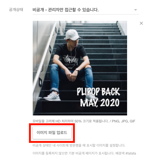Click the wristwatch in the photo
The image size is (151, 164).
click(77, 70)
